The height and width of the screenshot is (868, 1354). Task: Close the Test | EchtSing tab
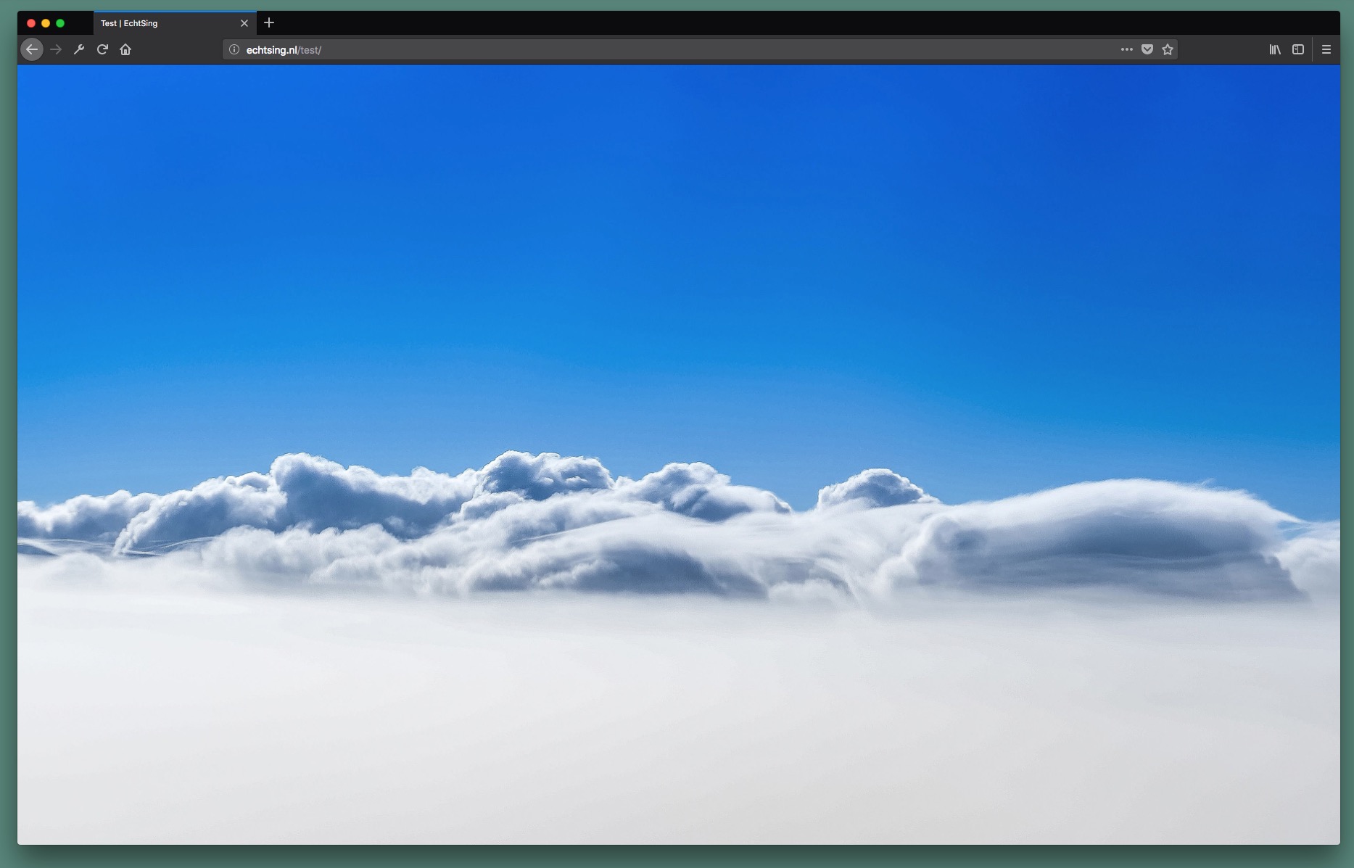tap(244, 23)
